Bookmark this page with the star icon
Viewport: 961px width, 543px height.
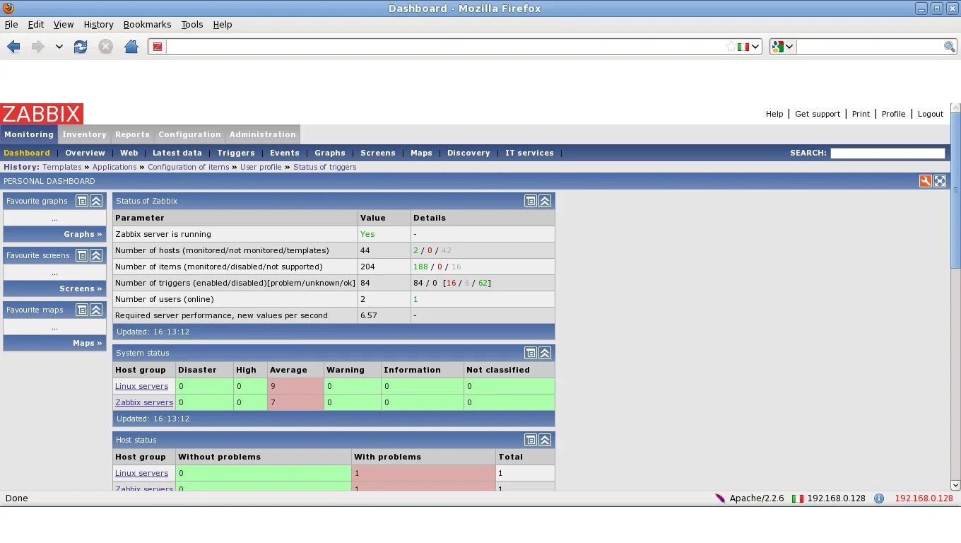tap(731, 47)
